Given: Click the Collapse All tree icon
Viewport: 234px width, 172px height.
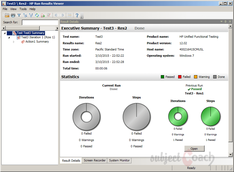Looking at the screenshot, I should click(x=31, y=15).
